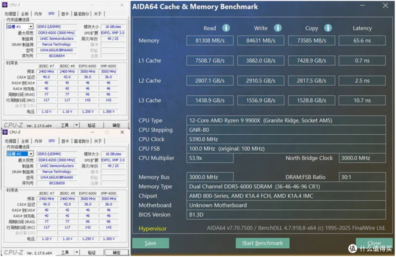
Task: Switch to the 显卡 tab in top CPU-Z
Action: [x=65, y=14]
